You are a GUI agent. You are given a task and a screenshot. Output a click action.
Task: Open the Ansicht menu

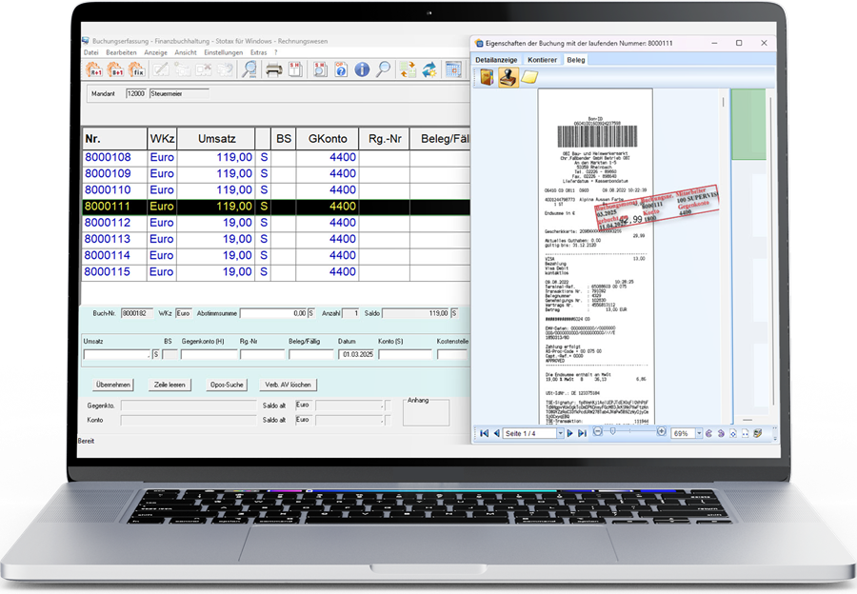(x=186, y=52)
